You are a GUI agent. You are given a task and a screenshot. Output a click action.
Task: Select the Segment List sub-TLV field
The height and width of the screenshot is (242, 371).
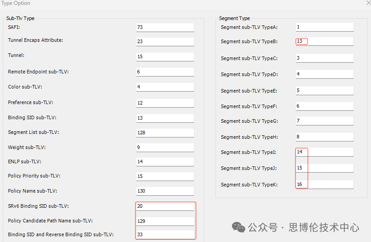tap(165, 133)
